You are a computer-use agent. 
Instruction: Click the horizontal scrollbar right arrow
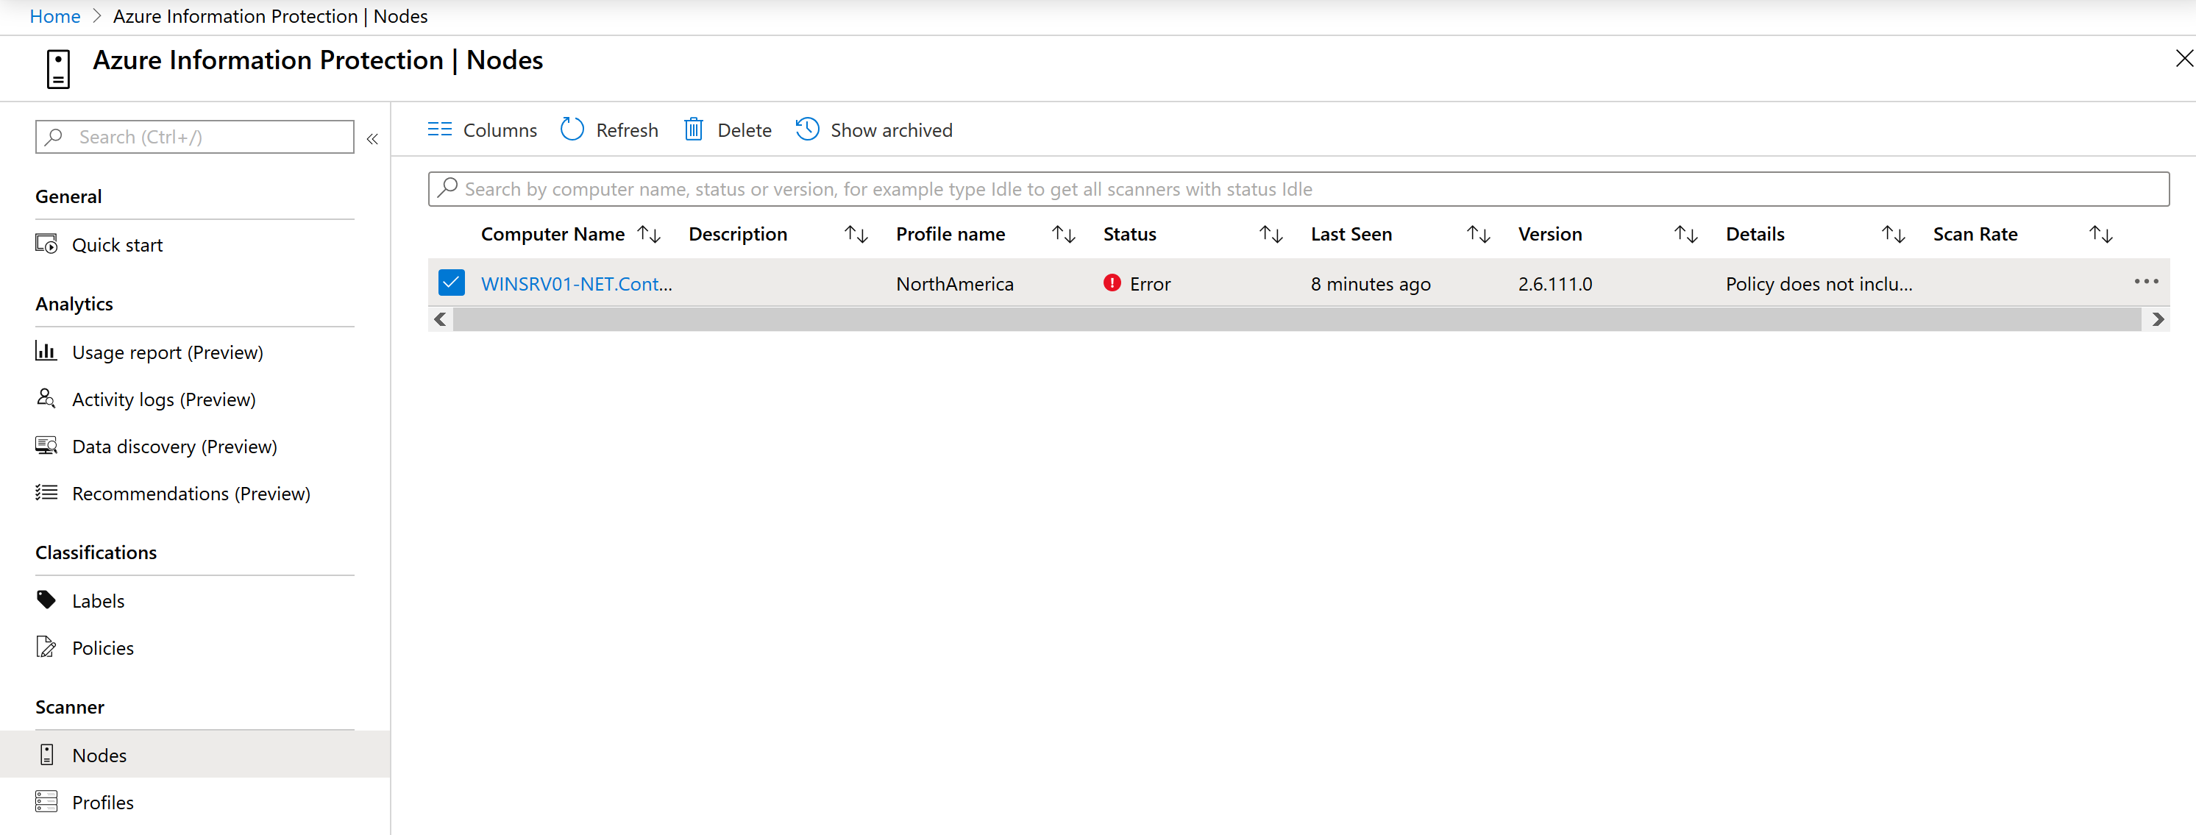[x=2158, y=320]
